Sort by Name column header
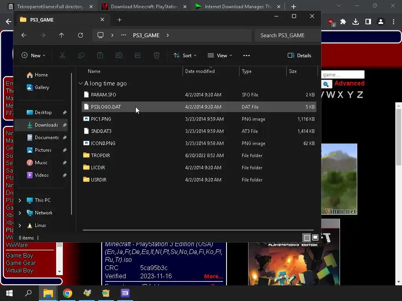 tap(94, 71)
